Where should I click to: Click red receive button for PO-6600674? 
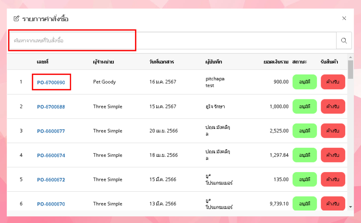point(333,155)
